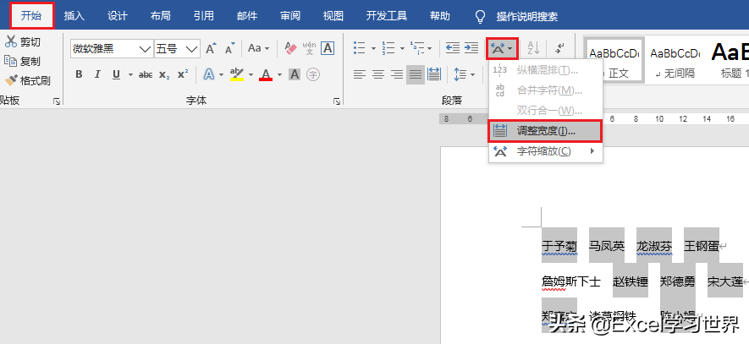Screen dimensions: 749x344
Task: Expand the numbered list dropdown arrow
Action: [x=402, y=49]
